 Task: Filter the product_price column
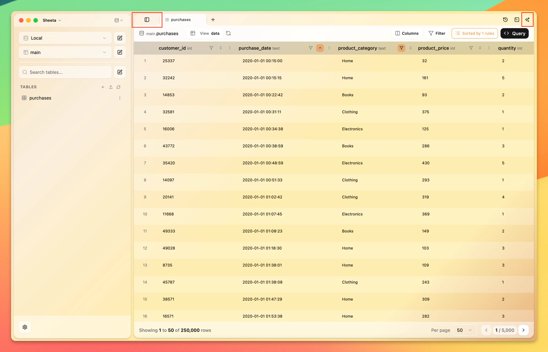click(471, 48)
